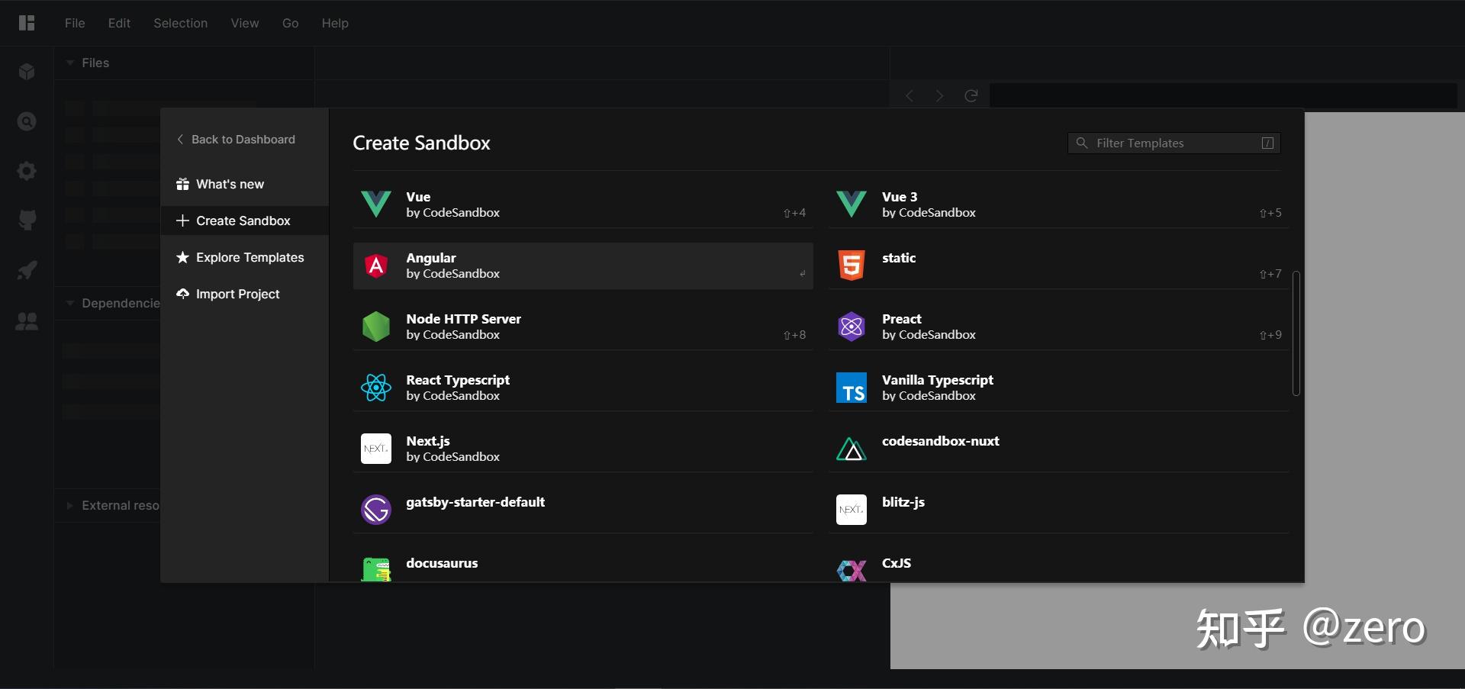Viewport: 1465px width, 689px height.
Task: Click the blitz-js template icon
Action: [x=852, y=510]
